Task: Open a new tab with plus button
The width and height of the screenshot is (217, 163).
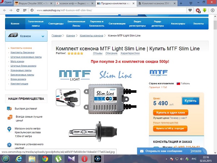Action: pyautogui.click(x=181, y=3)
